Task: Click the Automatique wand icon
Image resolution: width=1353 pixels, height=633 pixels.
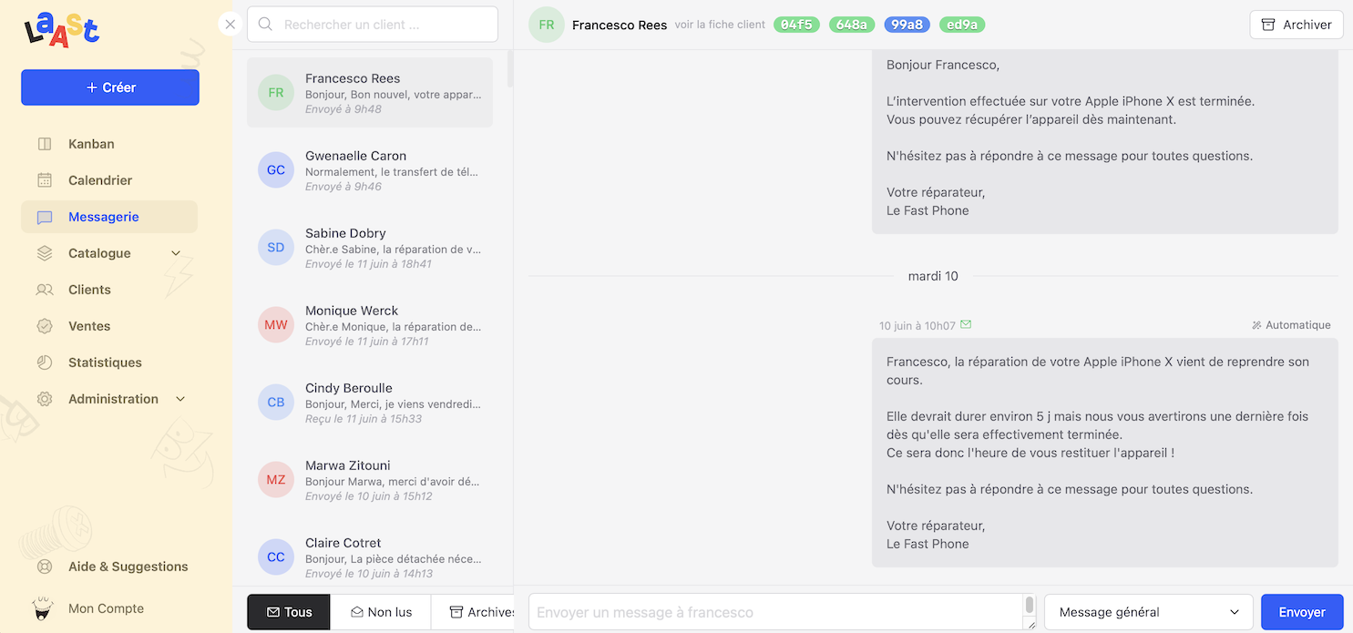Action: click(1256, 325)
